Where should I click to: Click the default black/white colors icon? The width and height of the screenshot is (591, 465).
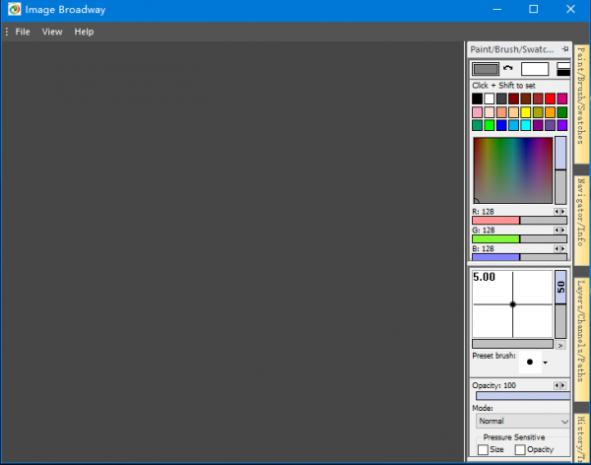[562, 69]
